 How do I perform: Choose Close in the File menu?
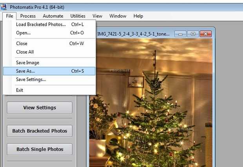[x=49, y=43]
